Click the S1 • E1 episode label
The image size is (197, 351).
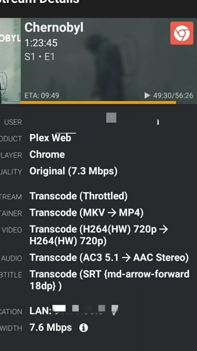click(40, 57)
